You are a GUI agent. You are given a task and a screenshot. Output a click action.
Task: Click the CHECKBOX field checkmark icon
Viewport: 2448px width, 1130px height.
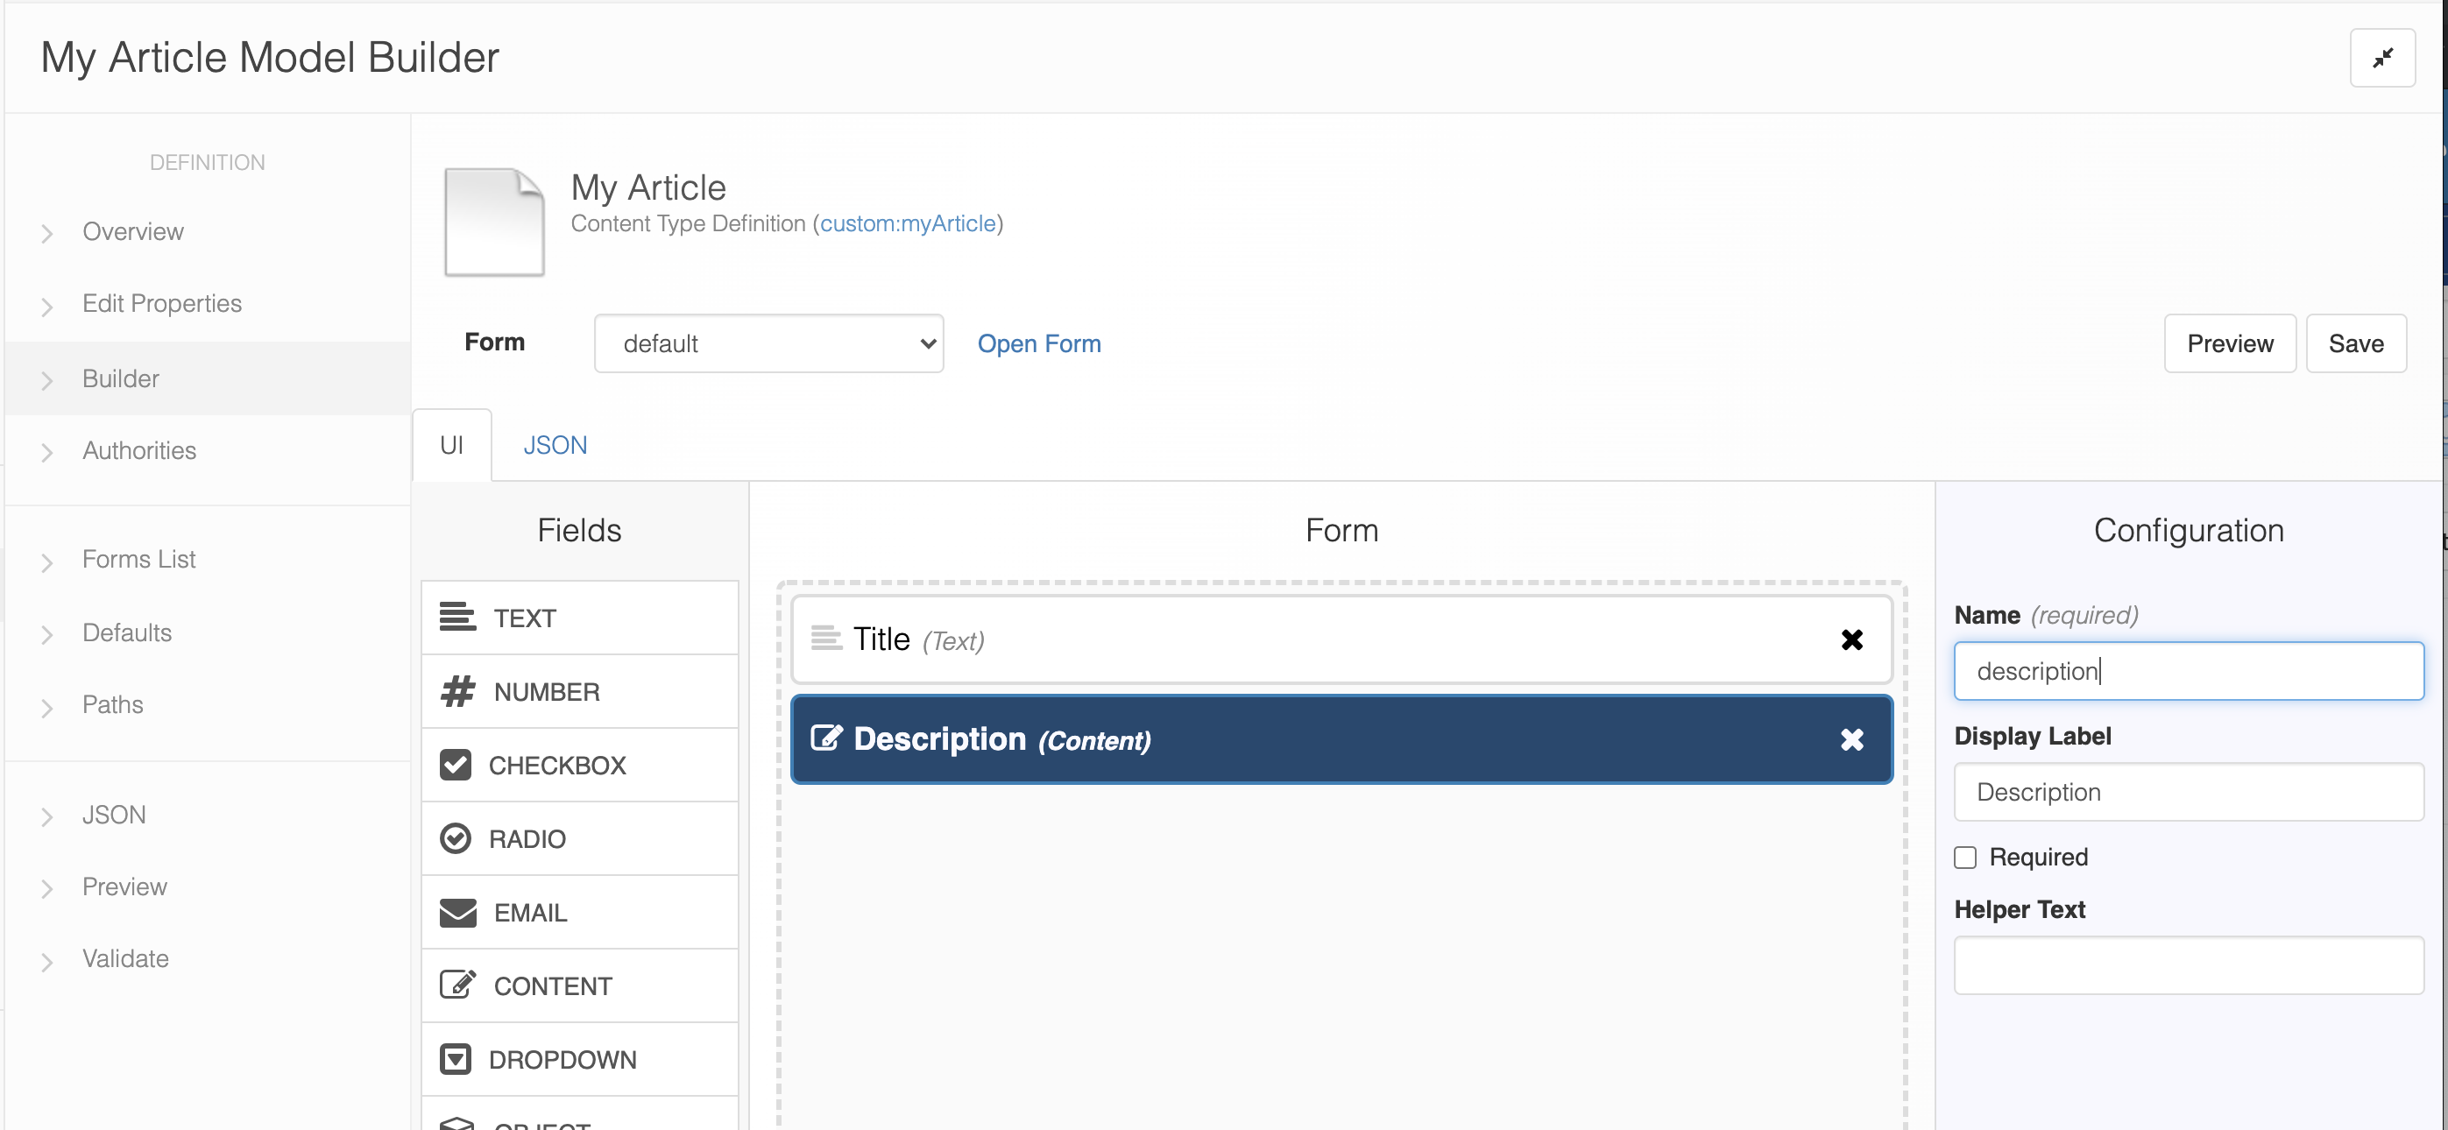coord(456,764)
